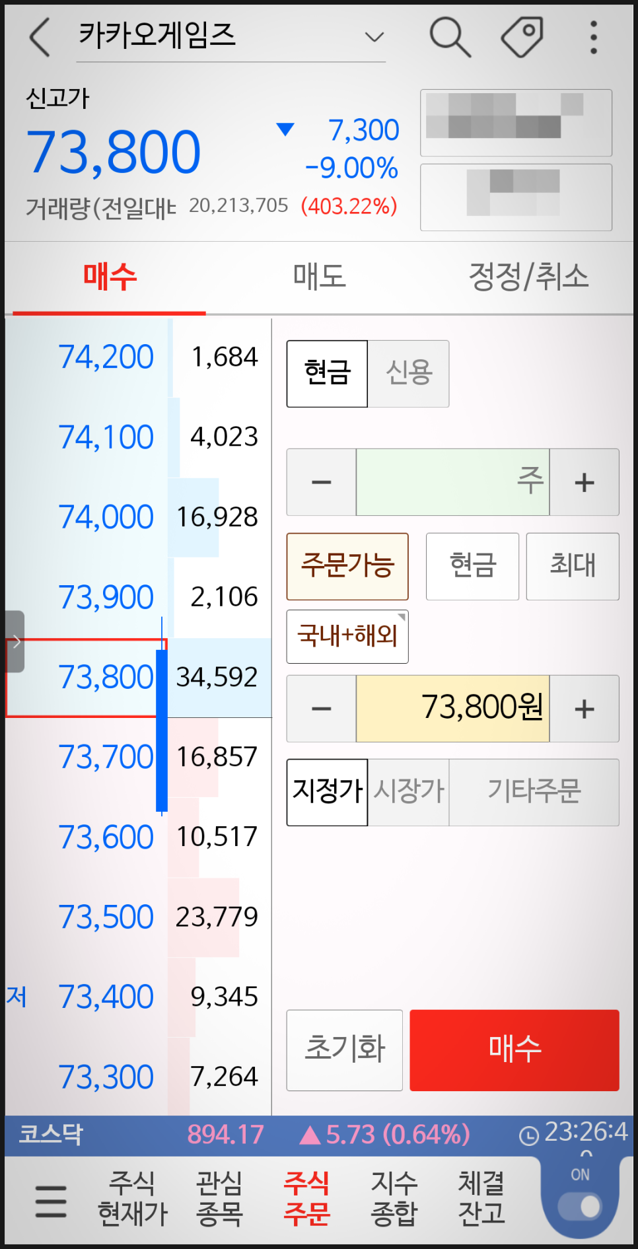Toggle the ON switch at bottom right
Viewport: 638px width, 1249px height.
click(x=580, y=1207)
